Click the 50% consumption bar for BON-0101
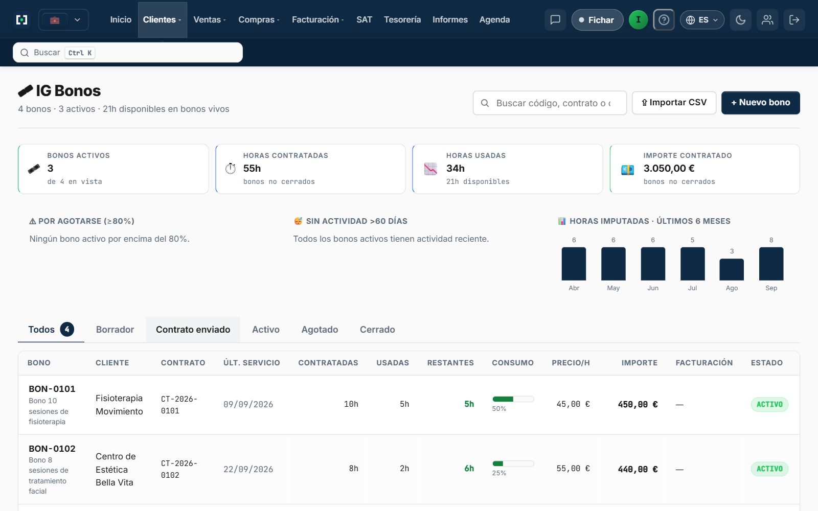Screen dimensions: 818x511 (x=513, y=399)
